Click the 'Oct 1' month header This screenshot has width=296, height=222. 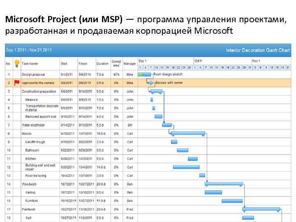(198, 61)
